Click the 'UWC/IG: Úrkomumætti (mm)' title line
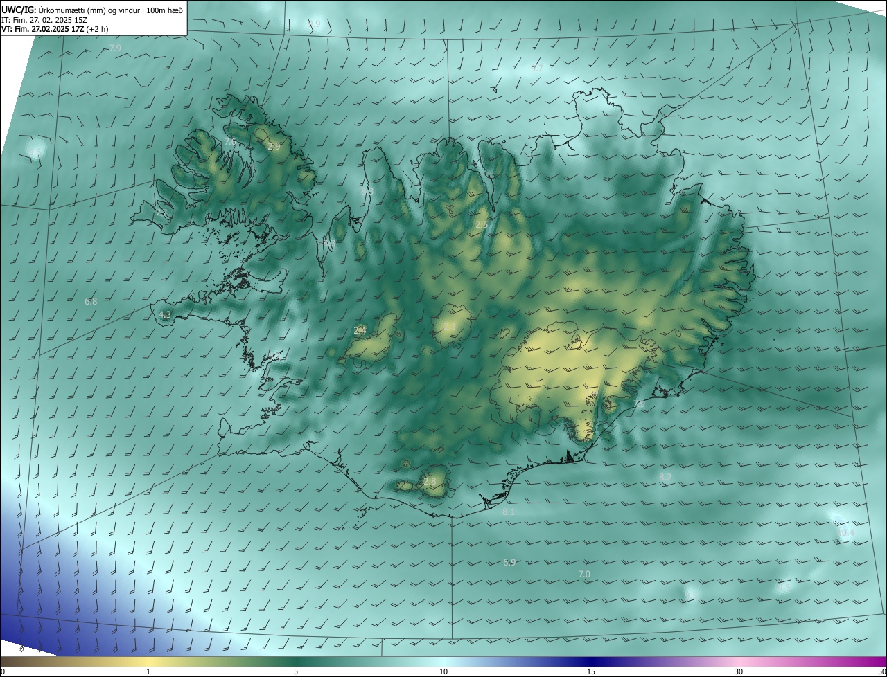The height and width of the screenshot is (677, 887). (x=92, y=9)
